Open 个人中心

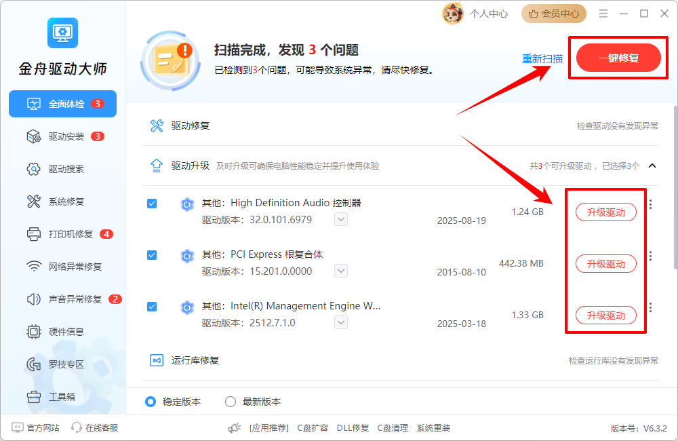tap(489, 14)
